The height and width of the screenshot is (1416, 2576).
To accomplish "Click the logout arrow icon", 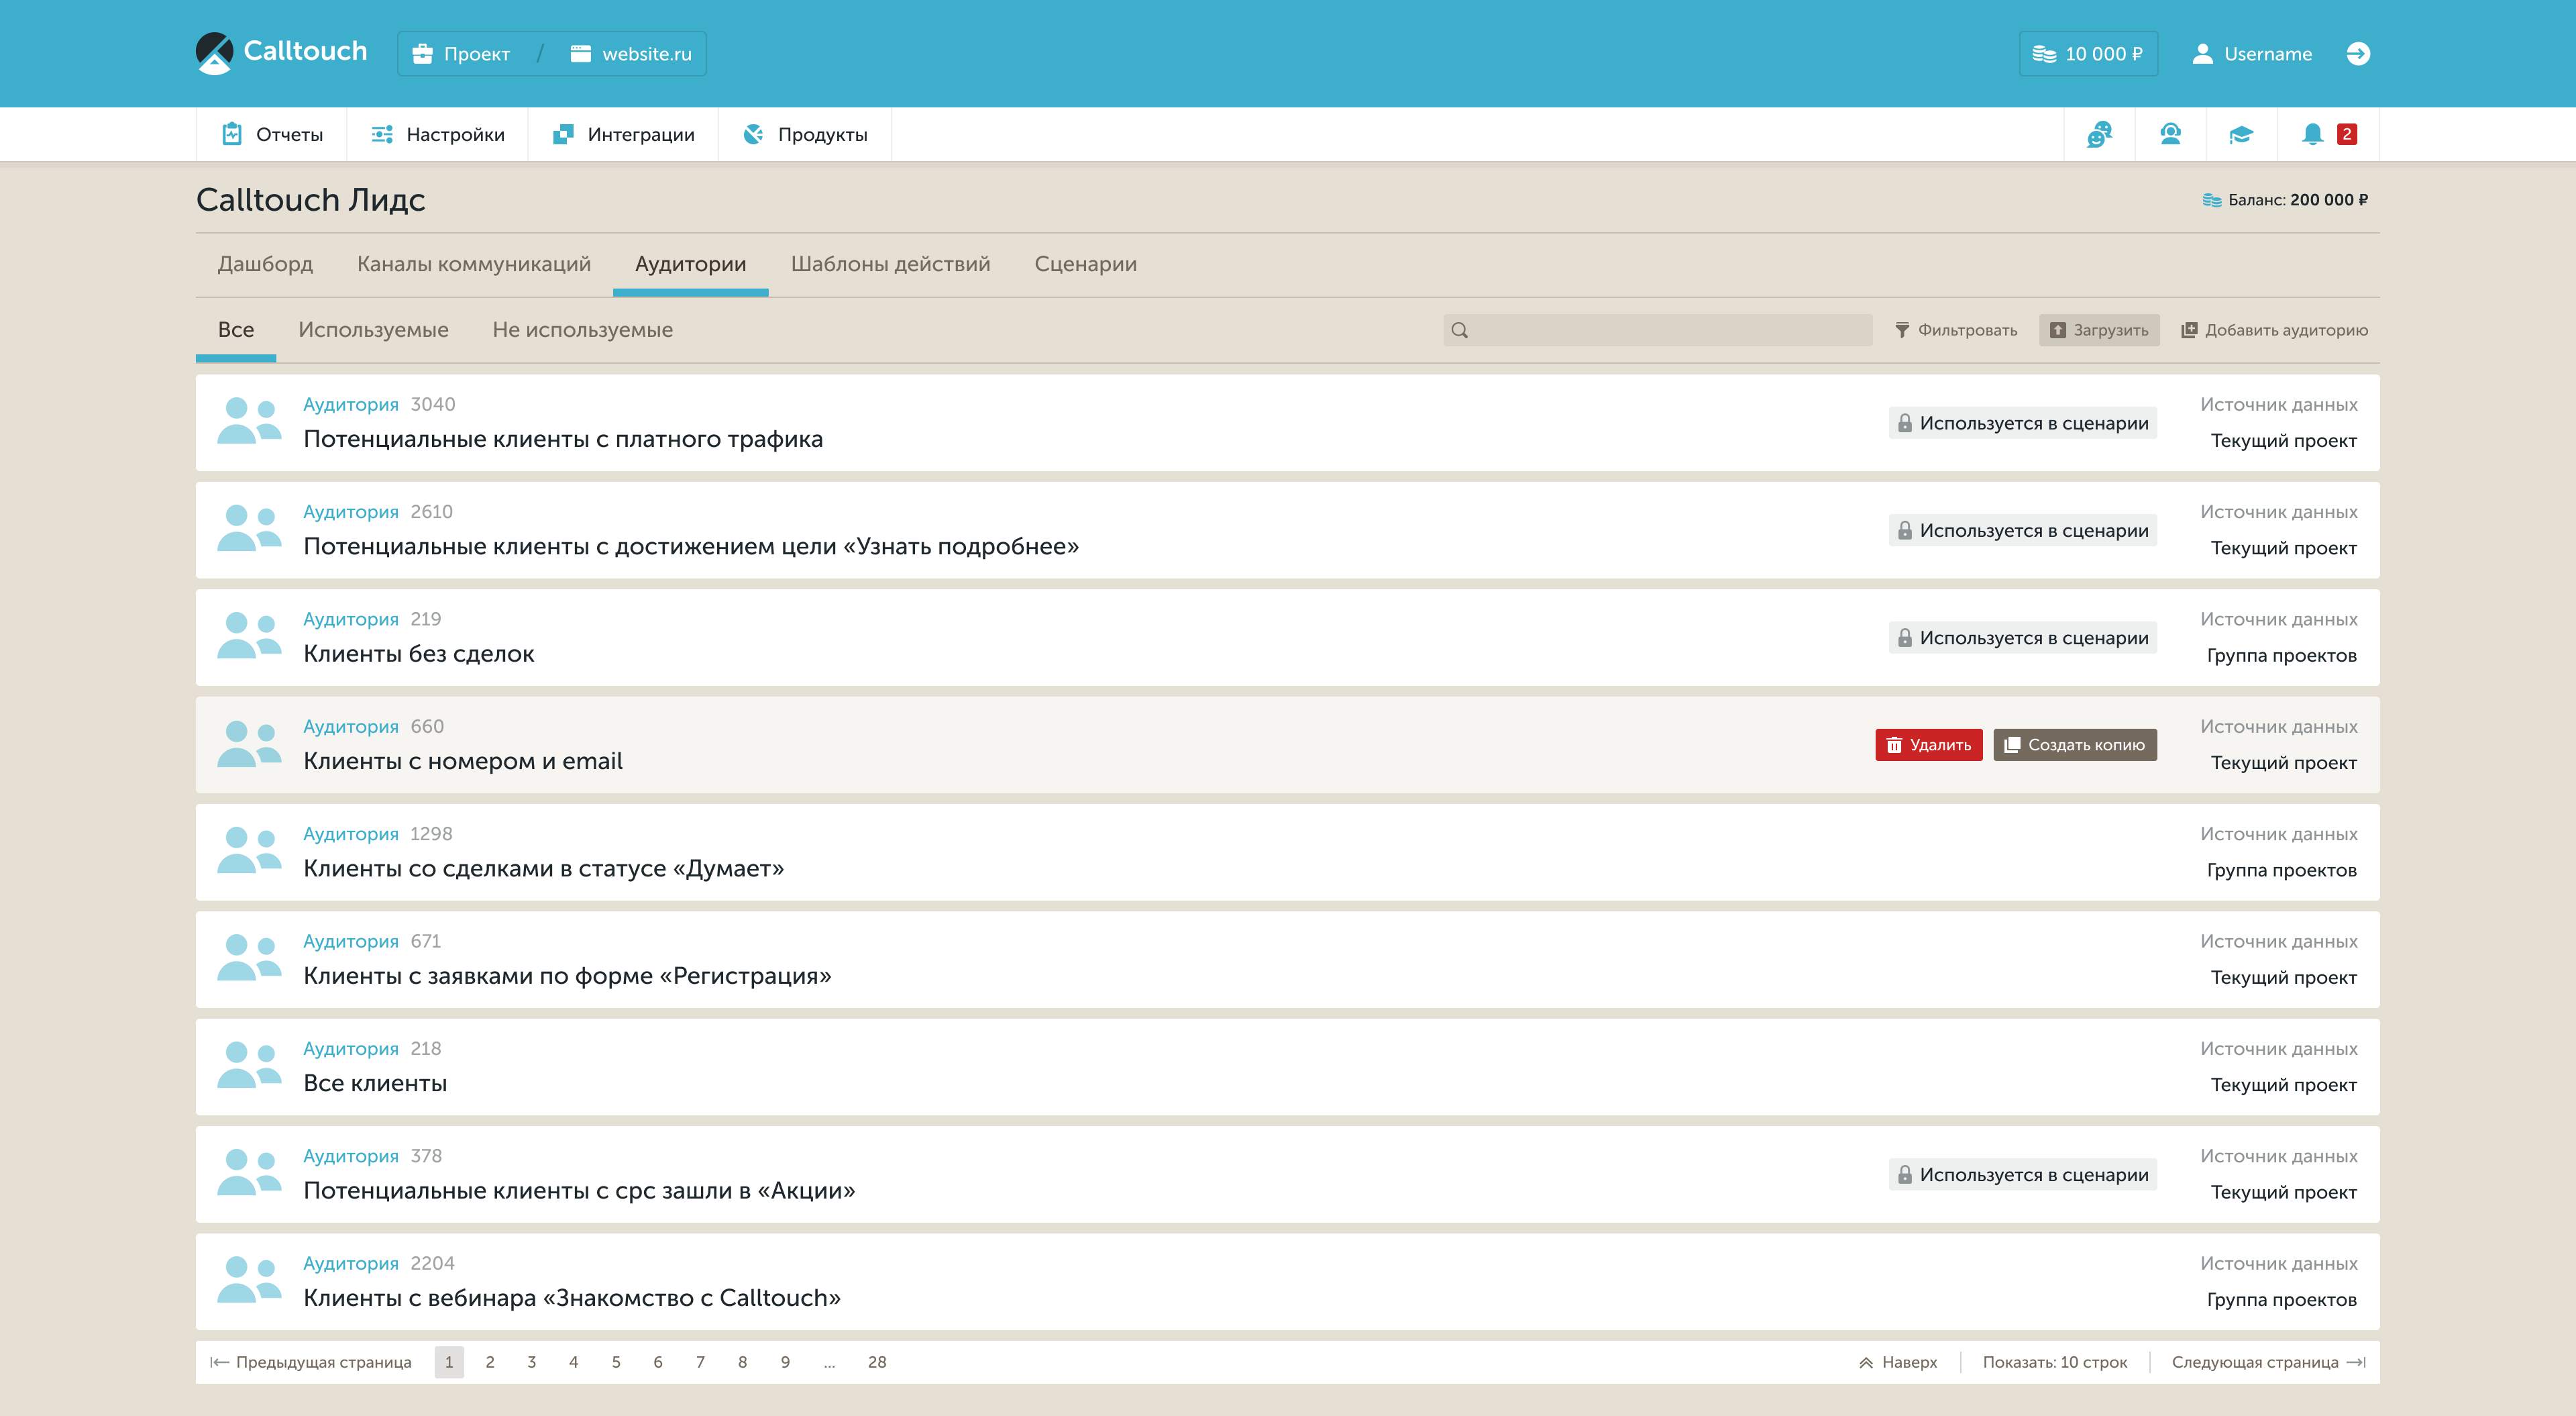I will [2358, 54].
